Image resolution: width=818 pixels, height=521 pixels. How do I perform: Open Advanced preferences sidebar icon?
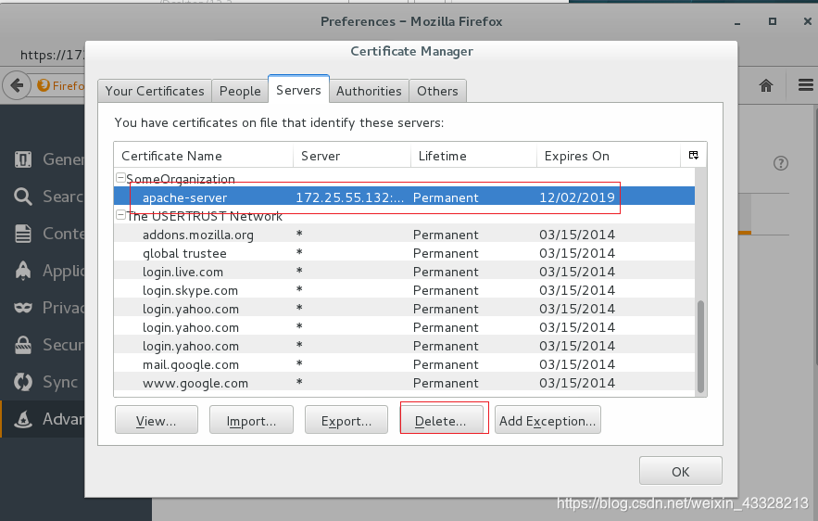(23, 419)
